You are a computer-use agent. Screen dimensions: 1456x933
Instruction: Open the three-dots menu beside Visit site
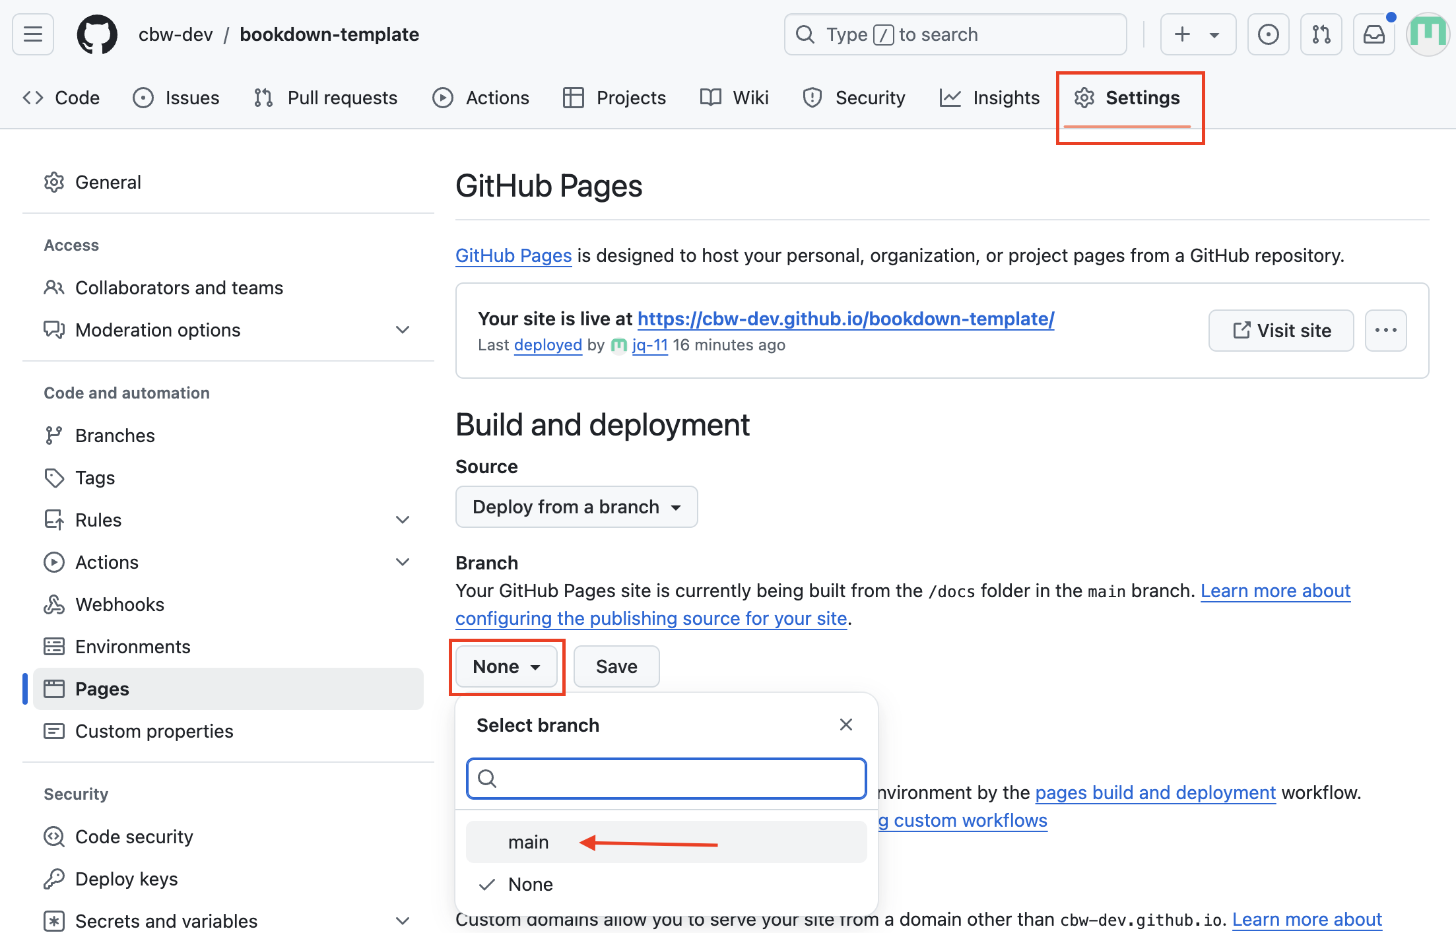(x=1385, y=331)
